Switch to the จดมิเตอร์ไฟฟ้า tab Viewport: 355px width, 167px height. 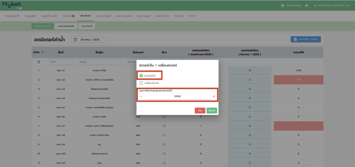tap(66, 26)
